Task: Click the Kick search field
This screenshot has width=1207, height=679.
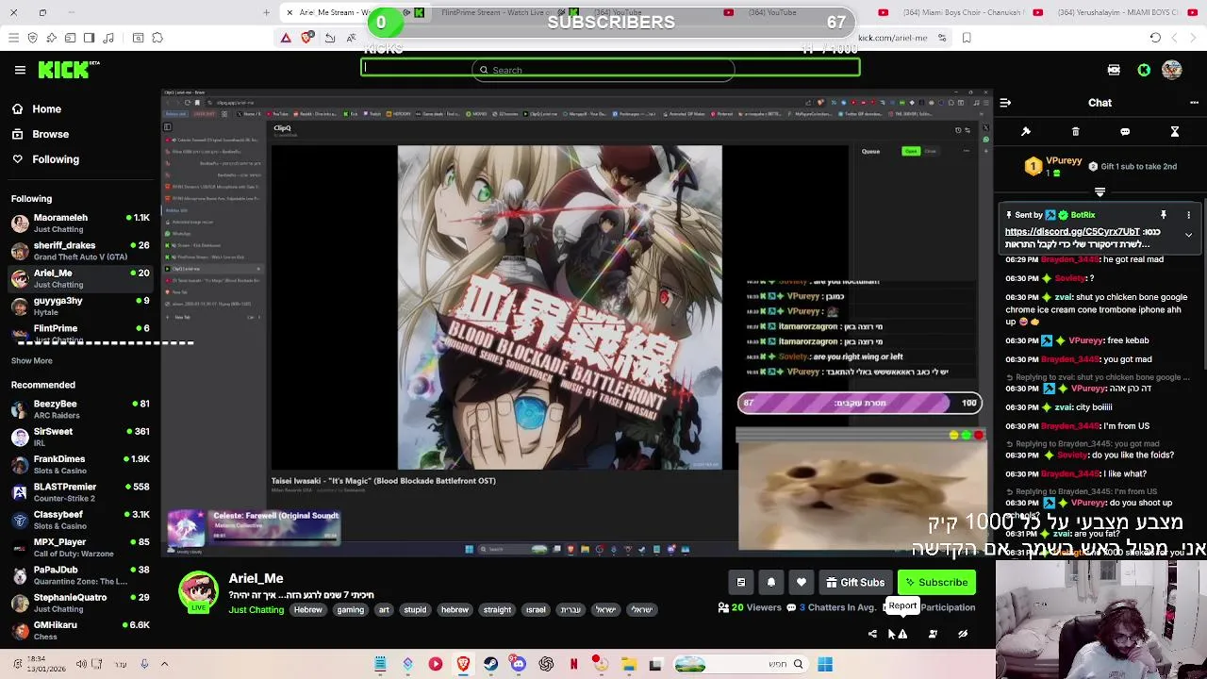Action: click(603, 70)
